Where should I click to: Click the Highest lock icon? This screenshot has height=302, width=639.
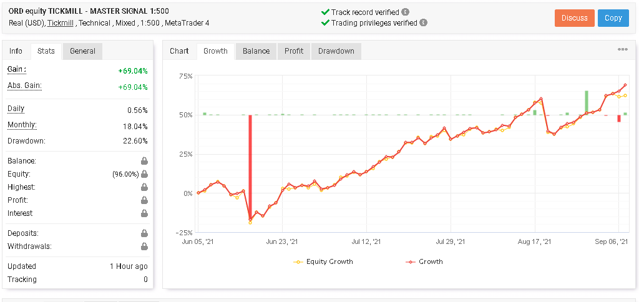click(x=144, y=187)
